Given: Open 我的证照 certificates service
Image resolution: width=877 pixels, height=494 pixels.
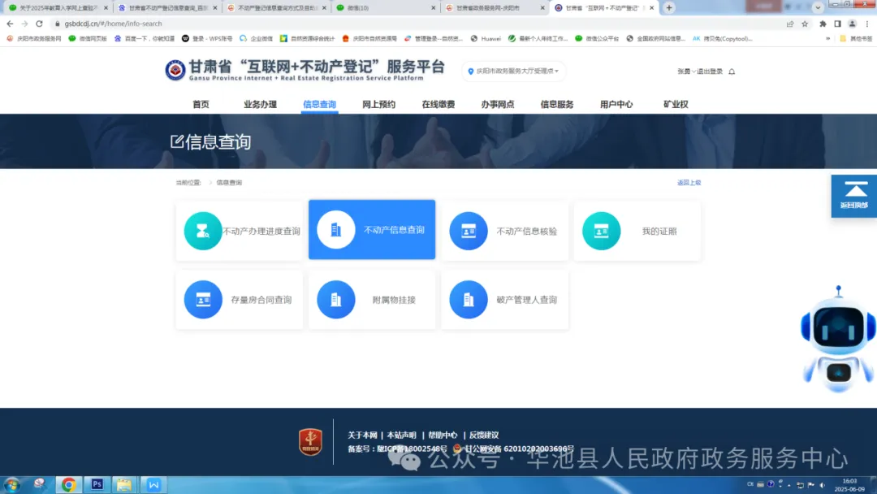Looking at the screenshot, I should 602,229.
